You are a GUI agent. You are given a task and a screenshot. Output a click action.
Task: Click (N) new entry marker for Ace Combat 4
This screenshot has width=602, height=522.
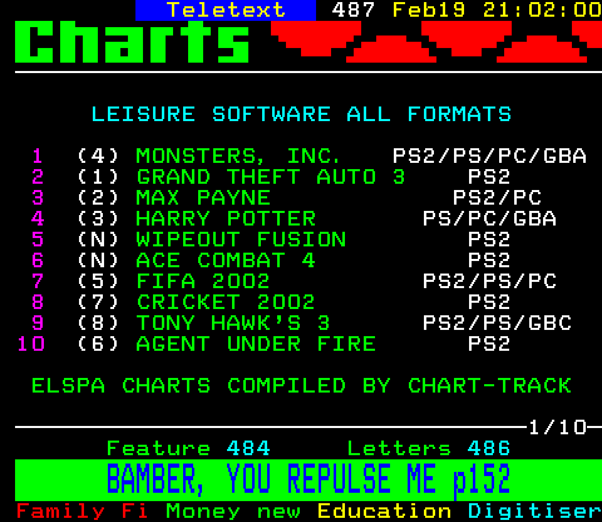click(x=98, y=261)
